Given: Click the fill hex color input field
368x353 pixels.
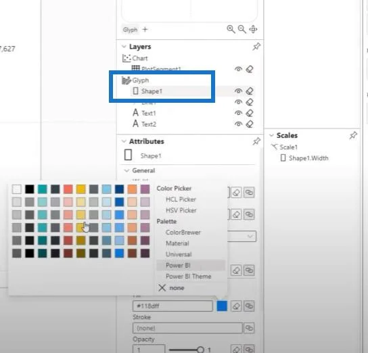Looking at the screenshot, I should 172,306.
